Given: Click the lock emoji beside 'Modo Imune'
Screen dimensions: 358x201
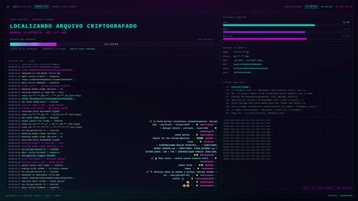Looking at the screenshot, I should tap(156, 158).
